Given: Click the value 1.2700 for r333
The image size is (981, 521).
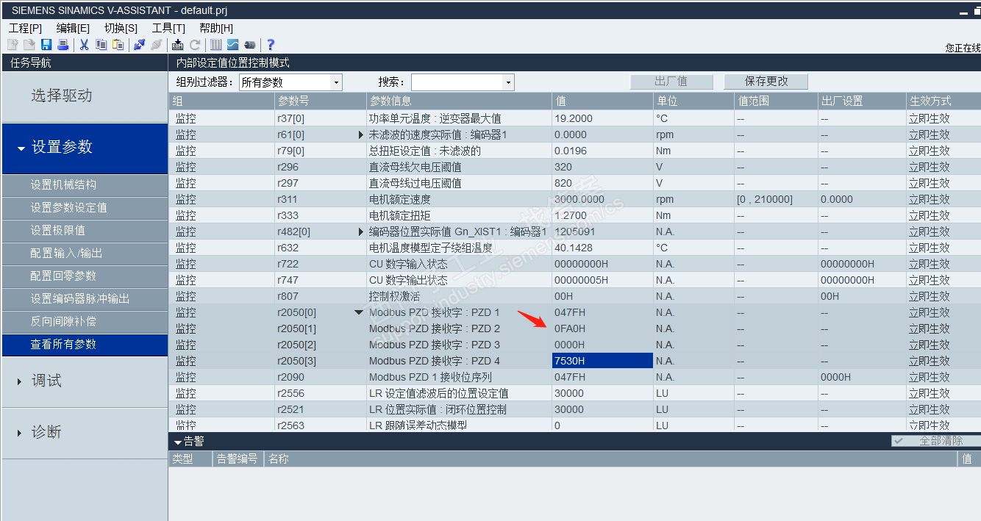Looking at the screenshot, I should (x=602, y=215).
